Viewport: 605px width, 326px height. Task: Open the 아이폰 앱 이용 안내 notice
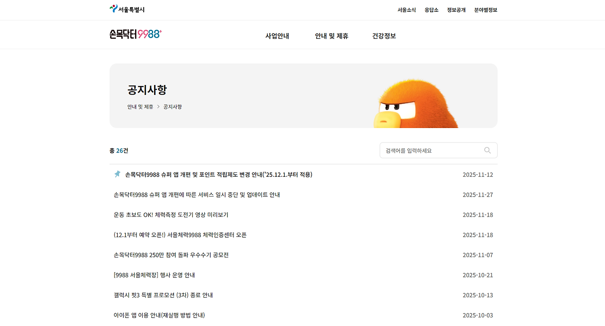tap(159, 315)
